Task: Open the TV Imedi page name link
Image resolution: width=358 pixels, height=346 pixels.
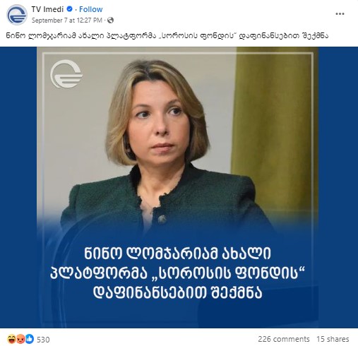Action: (x=47, y=9)
